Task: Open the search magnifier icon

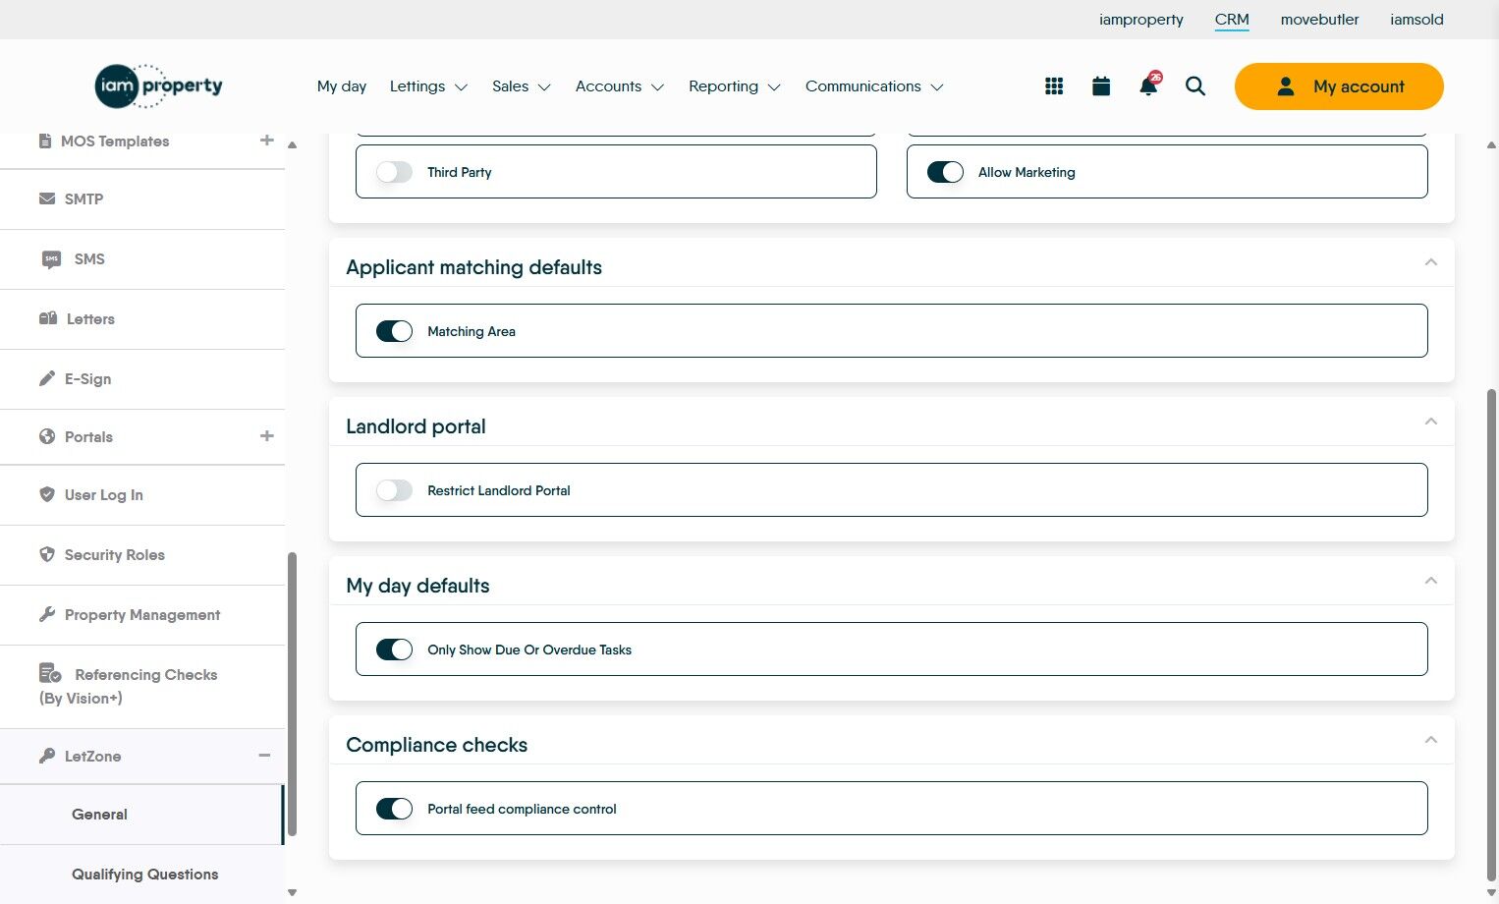Action: point(1194,86)
